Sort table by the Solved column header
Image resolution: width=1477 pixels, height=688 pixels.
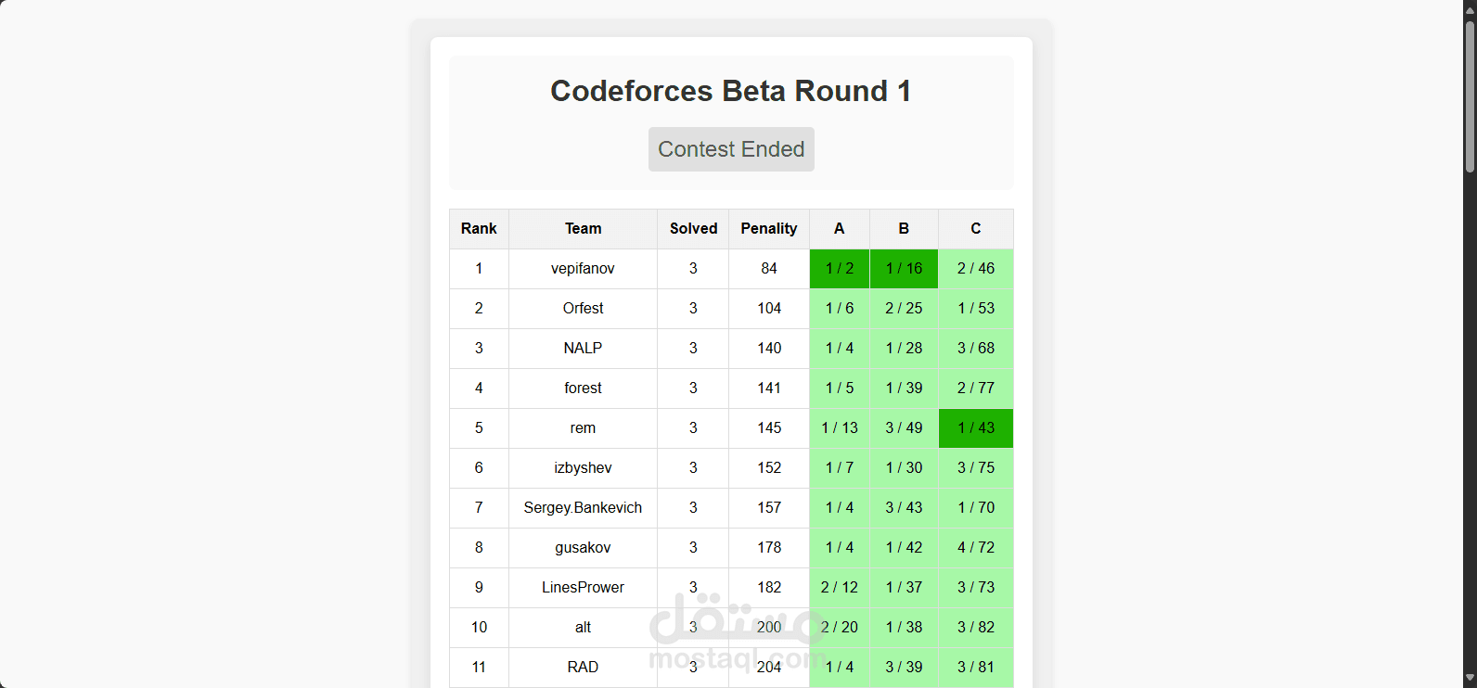tap(692, 228)
